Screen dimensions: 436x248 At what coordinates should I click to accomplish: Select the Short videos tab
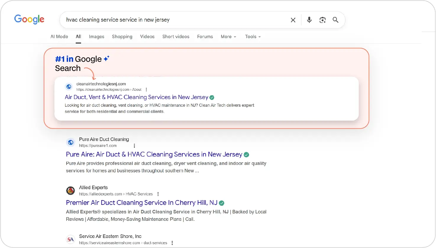(x=176, y=37)
